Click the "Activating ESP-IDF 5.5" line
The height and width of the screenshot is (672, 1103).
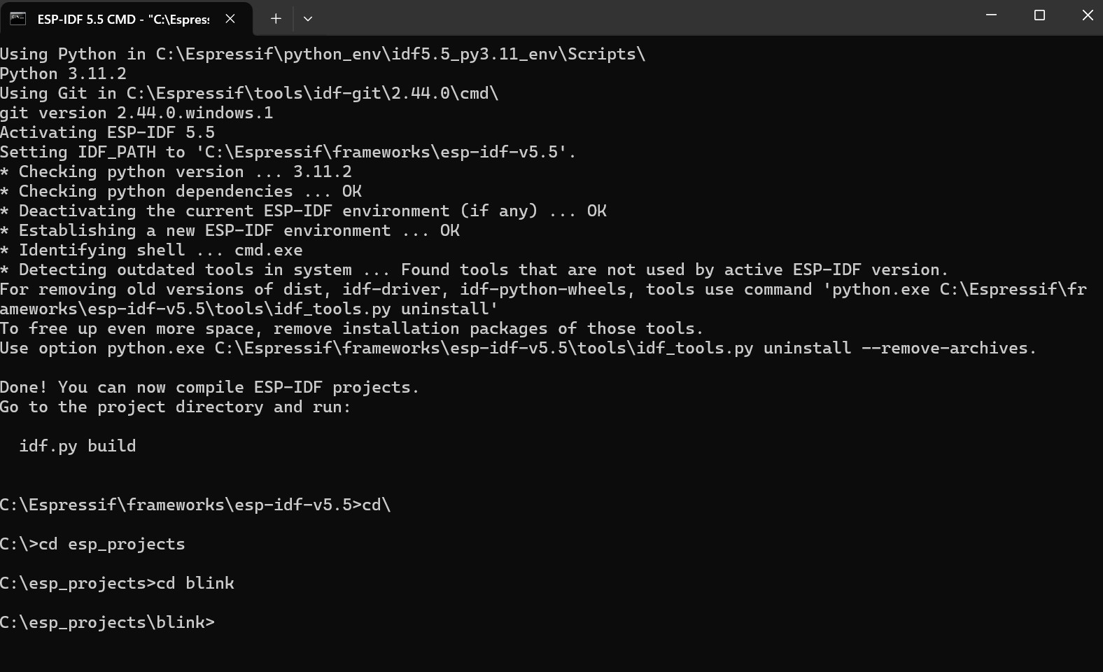point(107,132)
